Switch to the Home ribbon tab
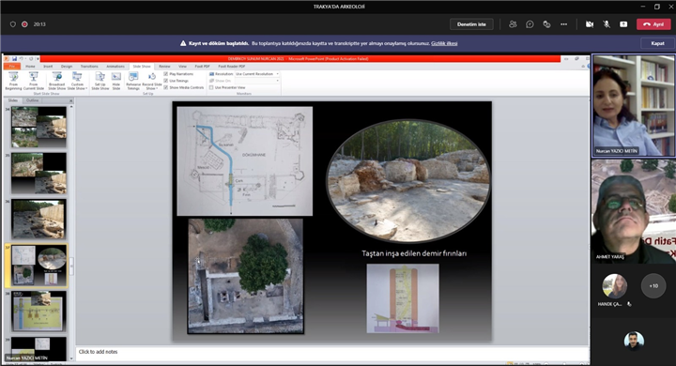The image size is (676, 366). click(x=30, y=67)
